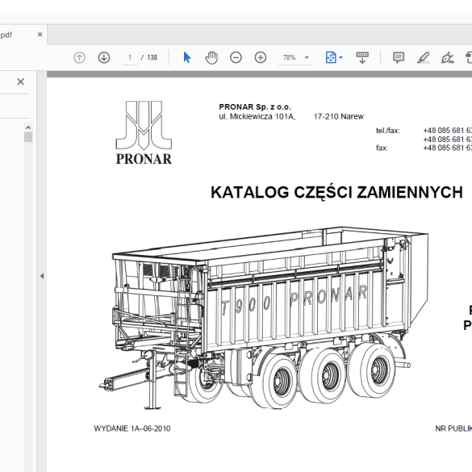Click '17-210 Narew' postal text

coord(338,116)
